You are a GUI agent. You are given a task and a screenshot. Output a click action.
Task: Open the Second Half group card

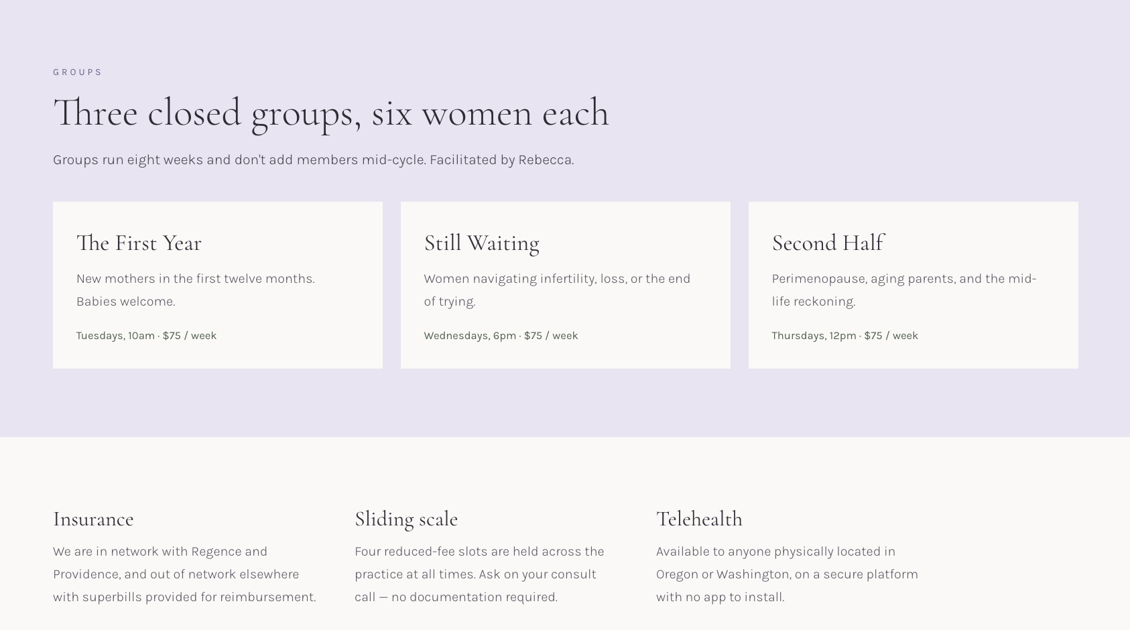point(914,285)
